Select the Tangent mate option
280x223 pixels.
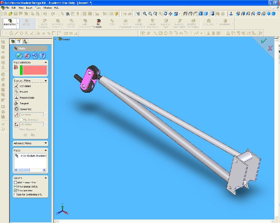[x=17, y=103]
